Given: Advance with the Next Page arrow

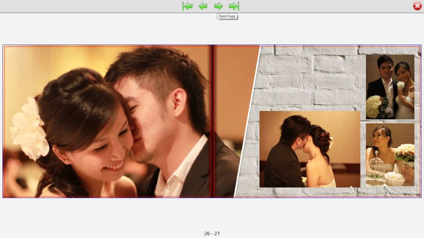Looking at the screenshot, I should [x=218, y=6].
